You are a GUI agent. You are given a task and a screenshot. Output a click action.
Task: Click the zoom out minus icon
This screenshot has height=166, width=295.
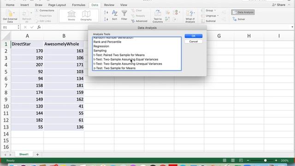(x=248, y=160)
